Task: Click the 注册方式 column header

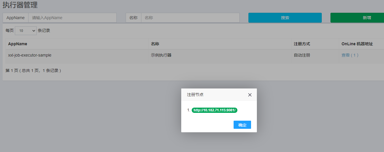Action: tap(315, 44)
